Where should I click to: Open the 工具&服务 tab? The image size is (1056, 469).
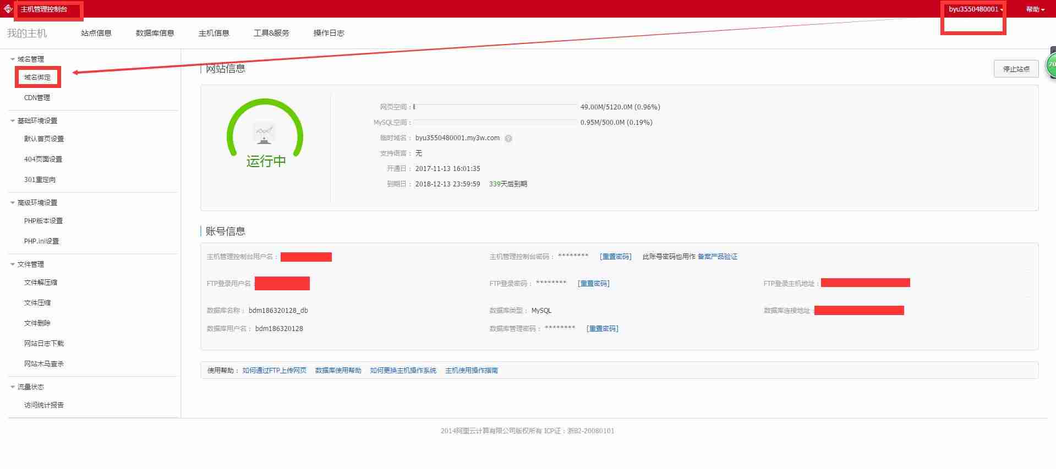tap(271, 33)
